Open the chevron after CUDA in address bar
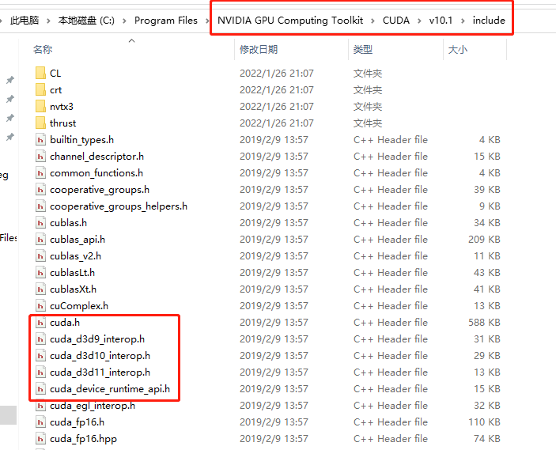Image resolution: width=556 pixels, height=450 pixels. click(x=419, y=21)
